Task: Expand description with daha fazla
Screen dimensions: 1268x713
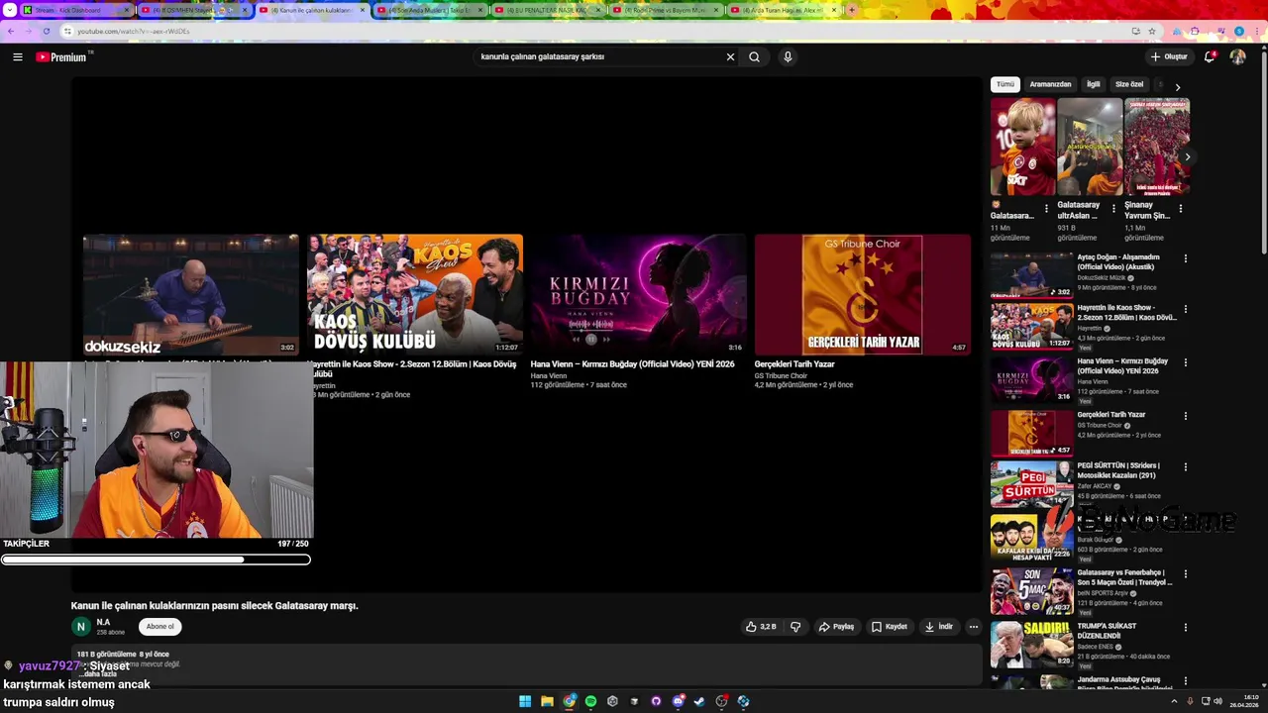Action: tap(100, 673)
